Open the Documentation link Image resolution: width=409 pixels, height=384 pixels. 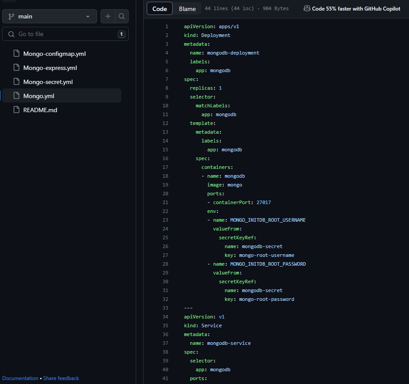20,378
